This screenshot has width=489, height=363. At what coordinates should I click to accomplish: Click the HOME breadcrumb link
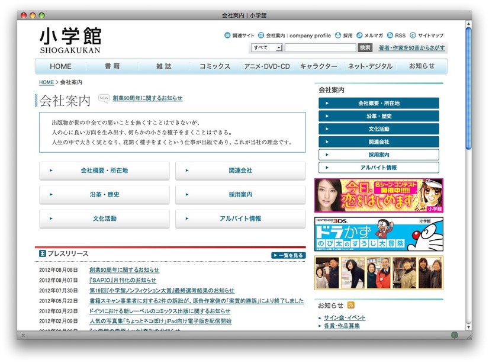pyautogui.click(x=46, y=82)
